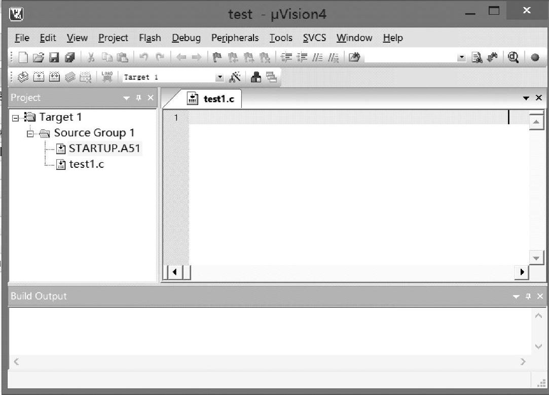The height and width of the screenshot is (395, 549).
Task: Start or stop the debug session
Action: 514,57
